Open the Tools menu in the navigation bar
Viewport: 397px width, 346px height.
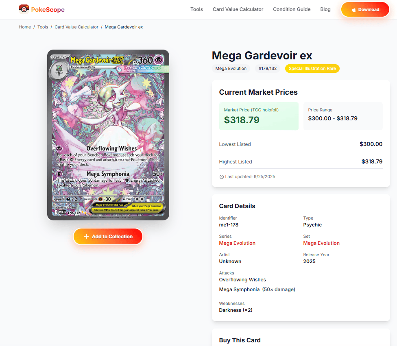(196, 9)
